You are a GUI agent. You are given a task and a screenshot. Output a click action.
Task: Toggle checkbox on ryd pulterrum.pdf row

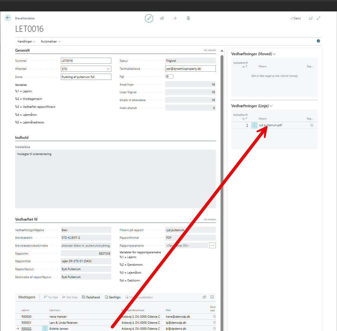tap(312, 125)
